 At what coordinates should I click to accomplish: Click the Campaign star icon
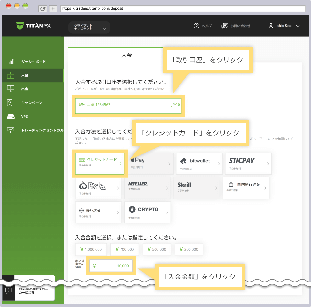pos(11,103)
